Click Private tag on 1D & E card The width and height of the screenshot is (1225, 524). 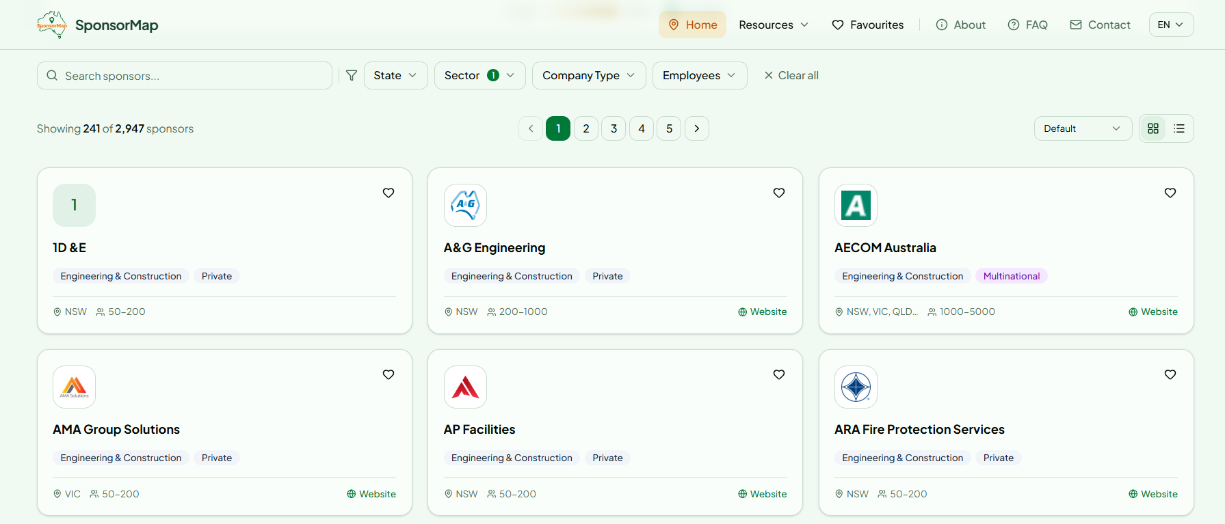click(x=217, y=276)
